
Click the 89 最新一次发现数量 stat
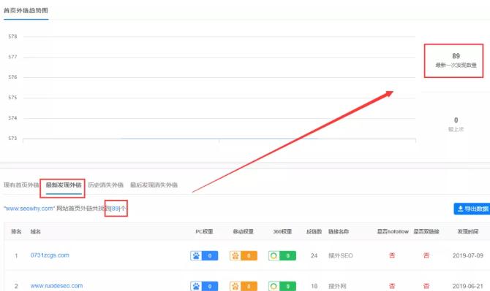pyautogui.click(x=456, y=60)
